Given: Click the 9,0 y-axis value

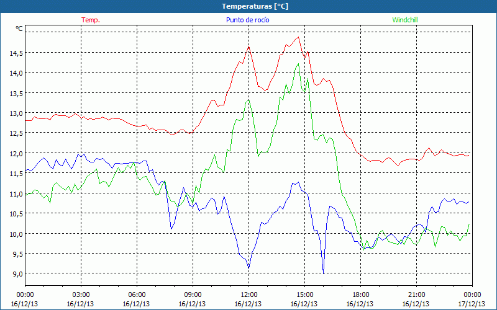Looking at the screenshot, I should (x=17, y=274).
